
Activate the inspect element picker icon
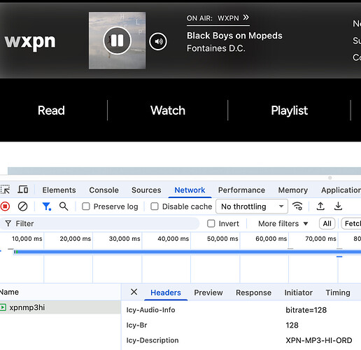5,190
